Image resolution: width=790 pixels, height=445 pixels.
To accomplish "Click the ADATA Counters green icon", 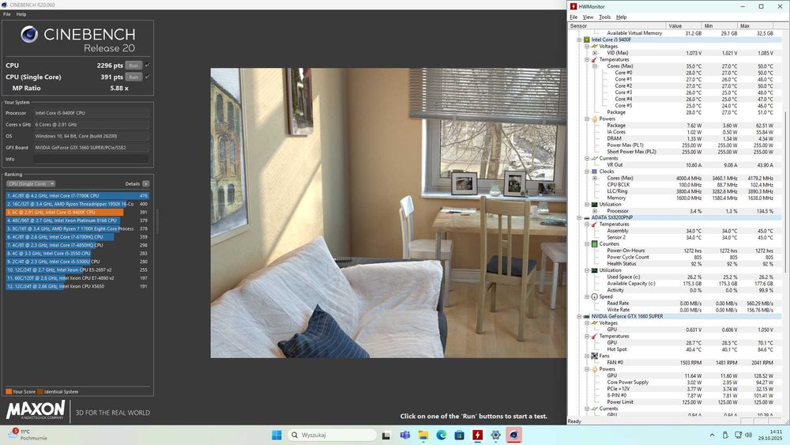I will [x=595, y=244].
